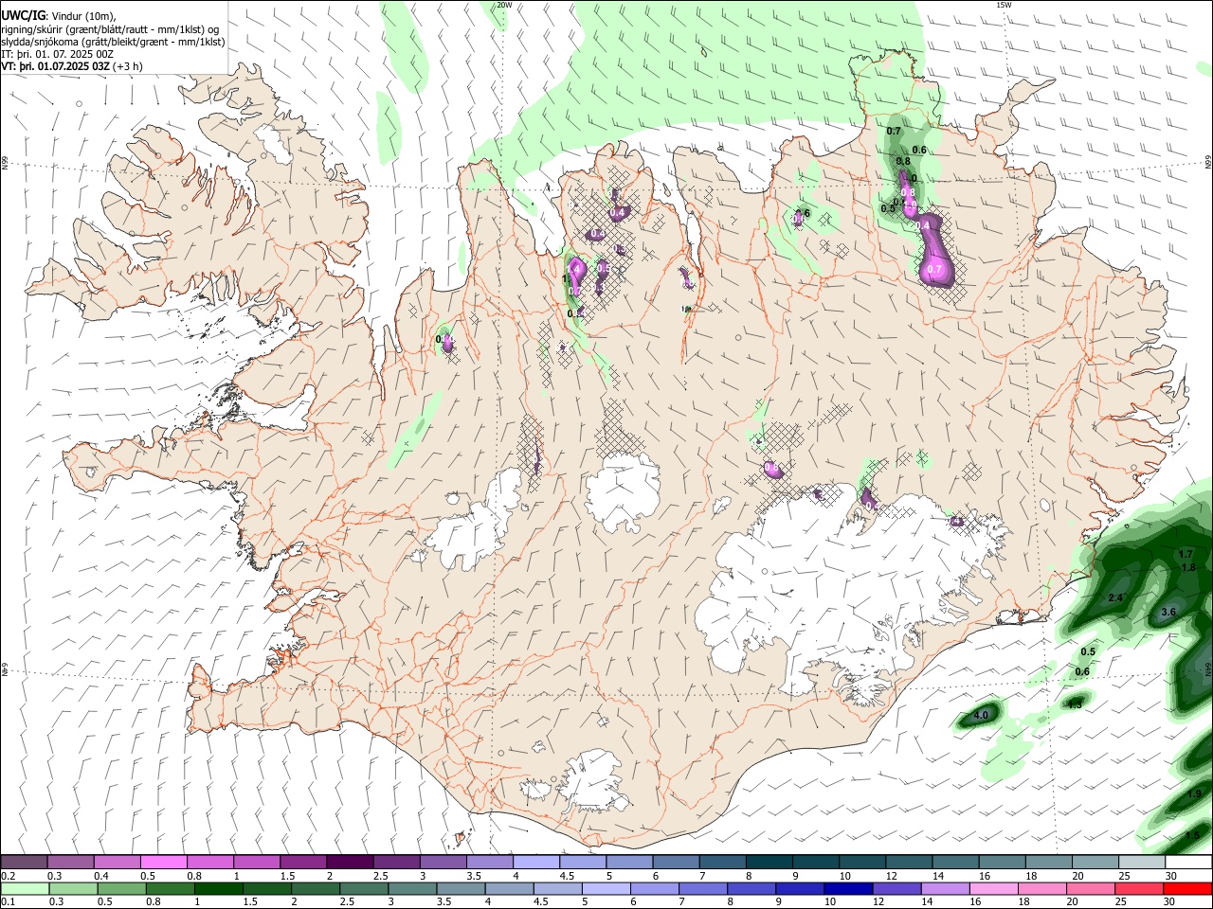Click the 15W longitude label
Viewport: 1213px width, 909px height.
click(1004, 5)
